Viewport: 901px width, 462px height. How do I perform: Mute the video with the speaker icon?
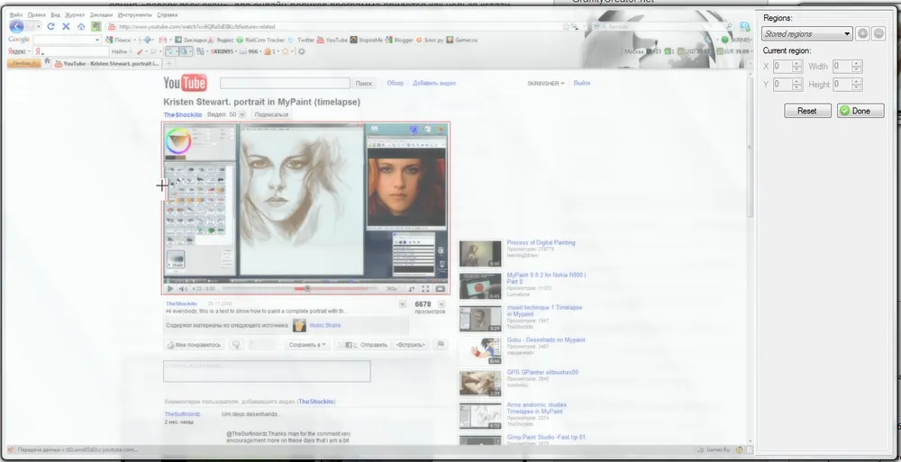point(183,289)
